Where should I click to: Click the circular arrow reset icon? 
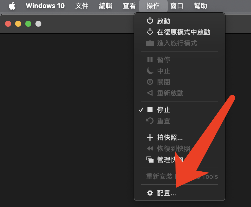150,121
